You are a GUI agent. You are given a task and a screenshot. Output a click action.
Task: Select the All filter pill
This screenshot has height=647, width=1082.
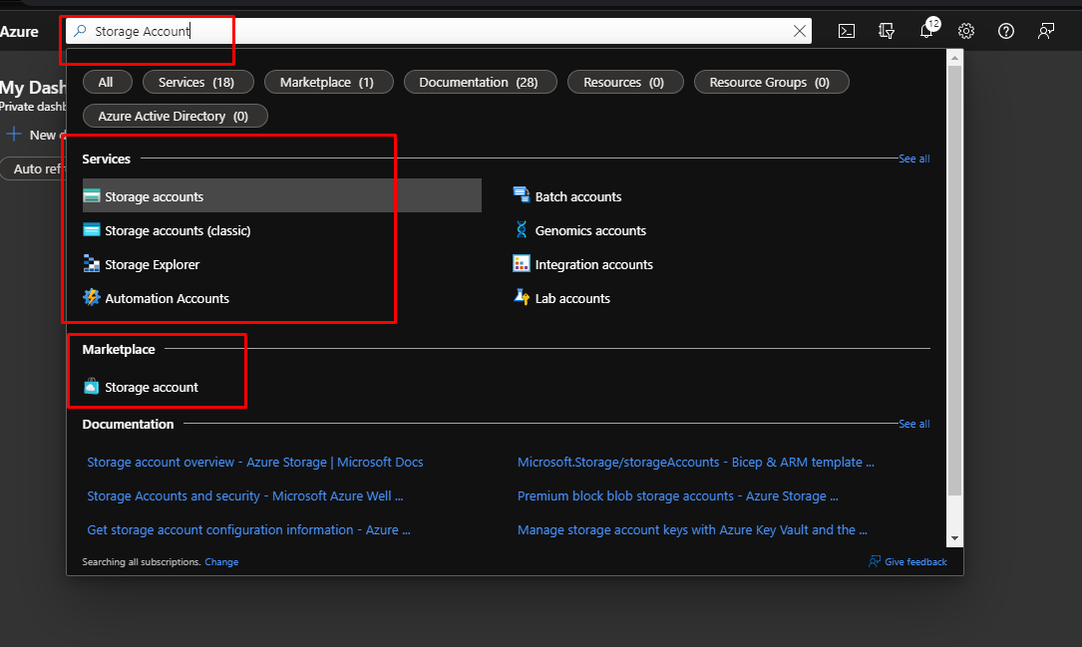point(106,82)
